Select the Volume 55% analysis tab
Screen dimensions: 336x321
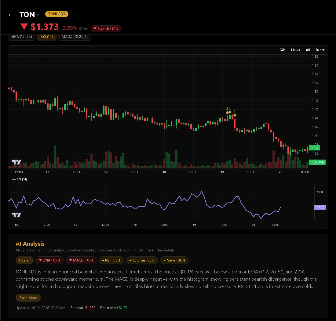click(x=142, y=260)
